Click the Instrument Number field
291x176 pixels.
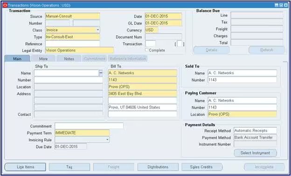[x=256, y=144]
